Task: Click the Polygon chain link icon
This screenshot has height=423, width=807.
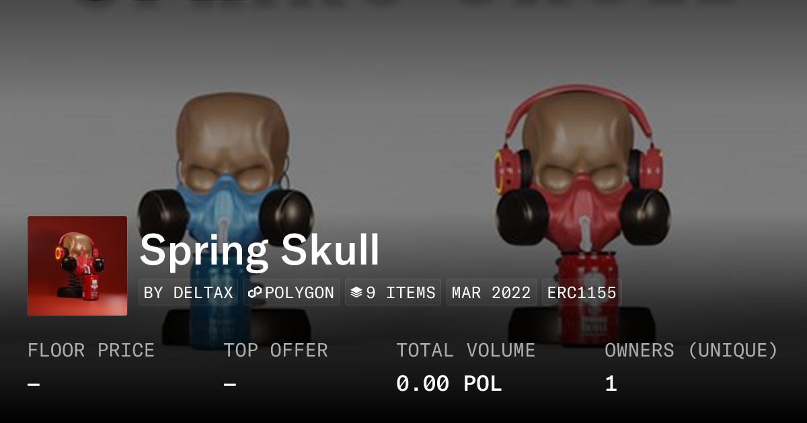Action: pos(255,293)
